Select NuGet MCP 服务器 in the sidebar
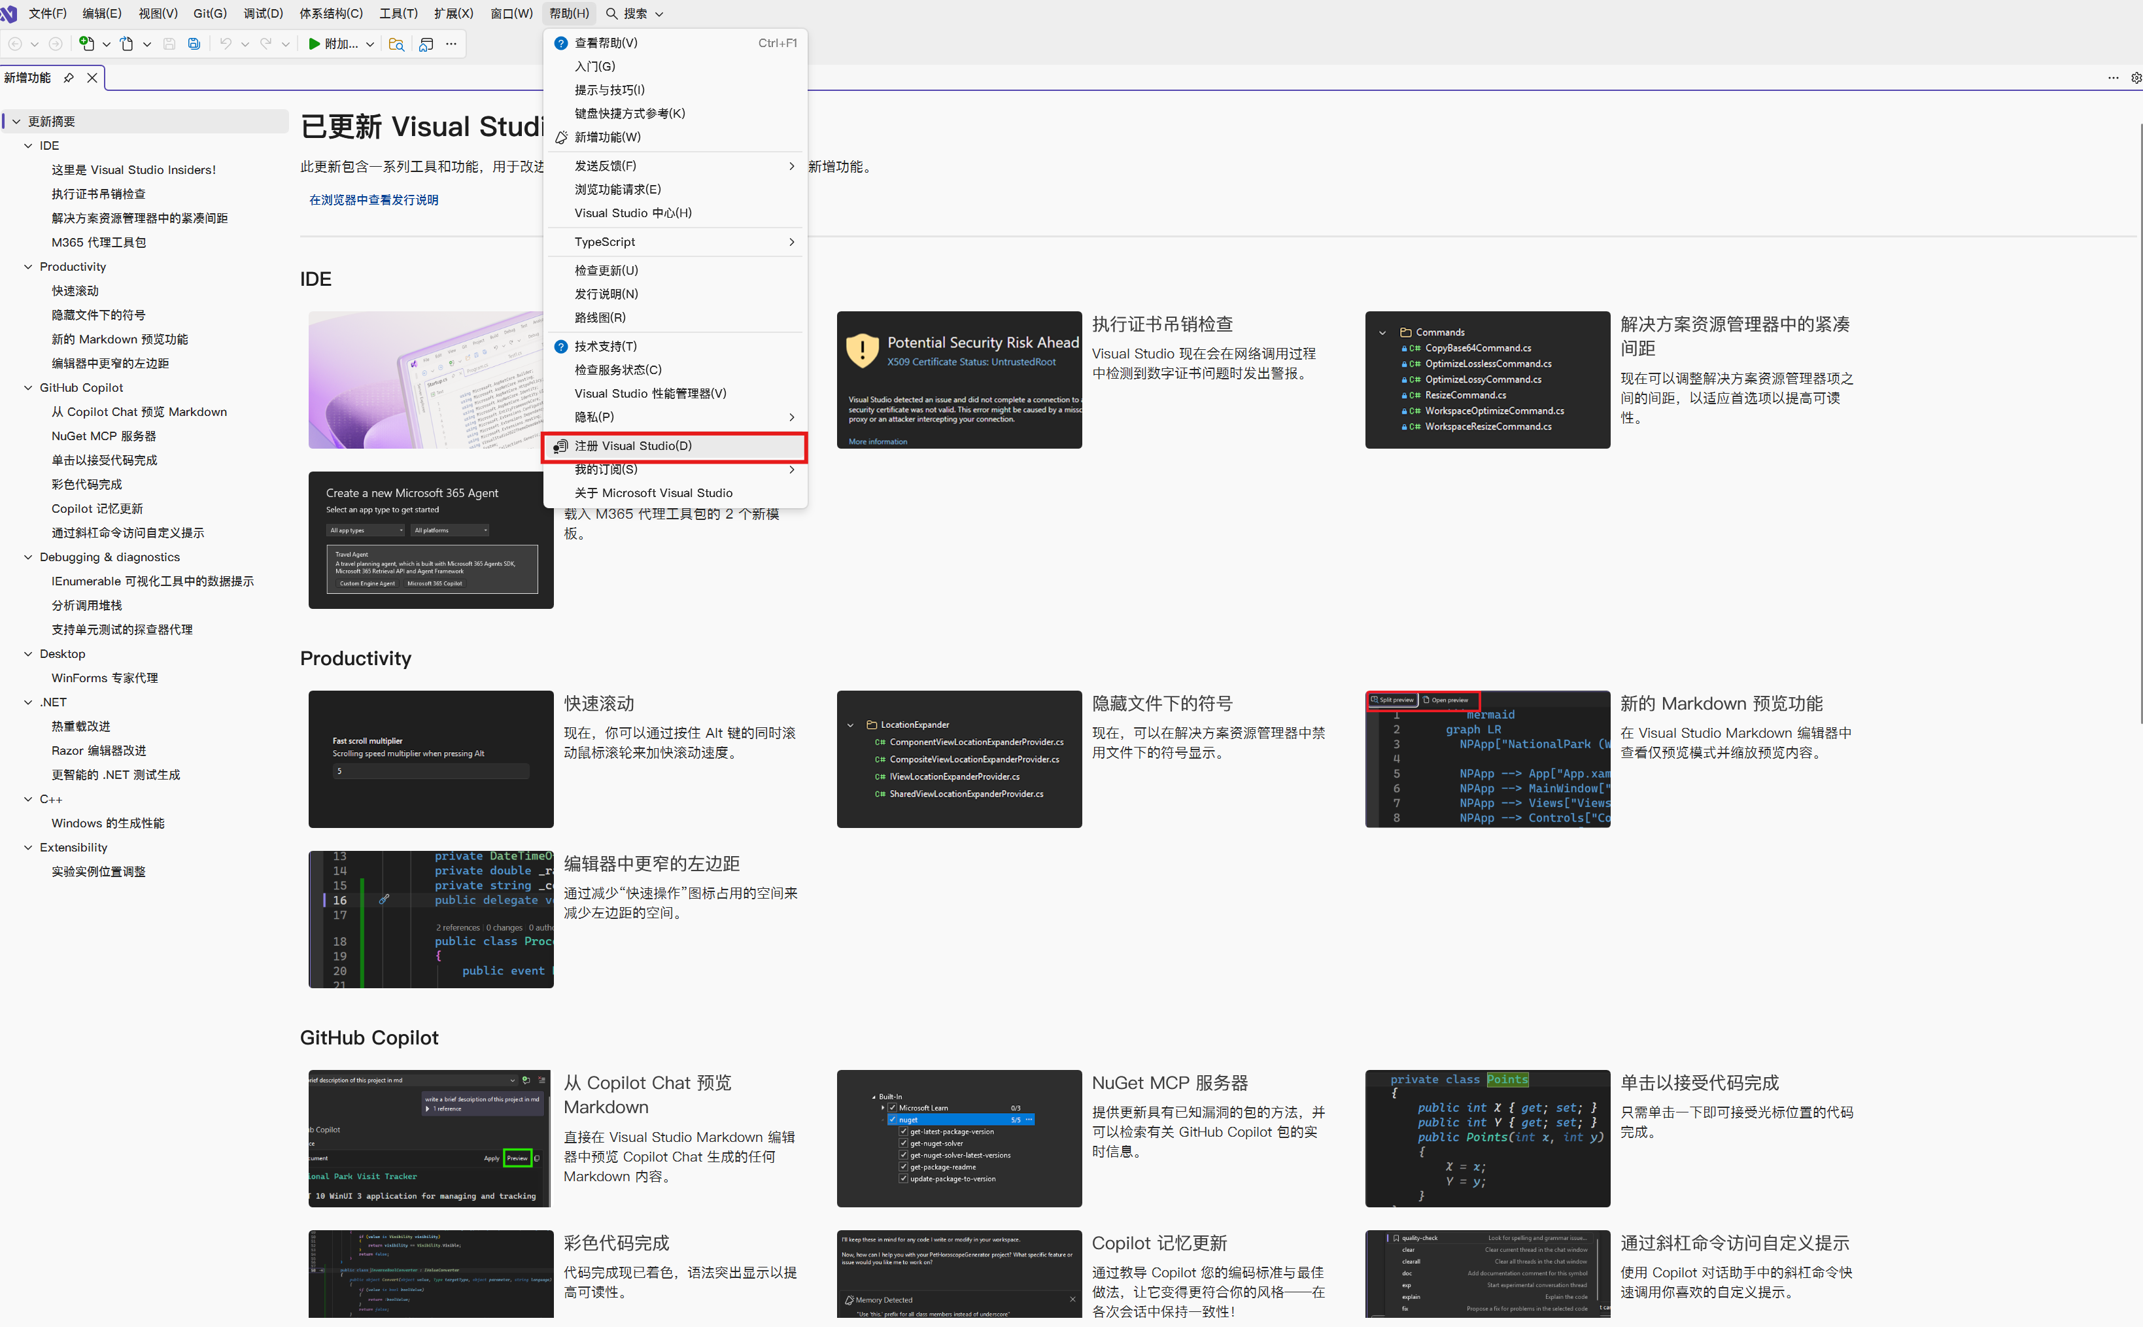Screen dimensions: 2143x1327 coord(103,436)
